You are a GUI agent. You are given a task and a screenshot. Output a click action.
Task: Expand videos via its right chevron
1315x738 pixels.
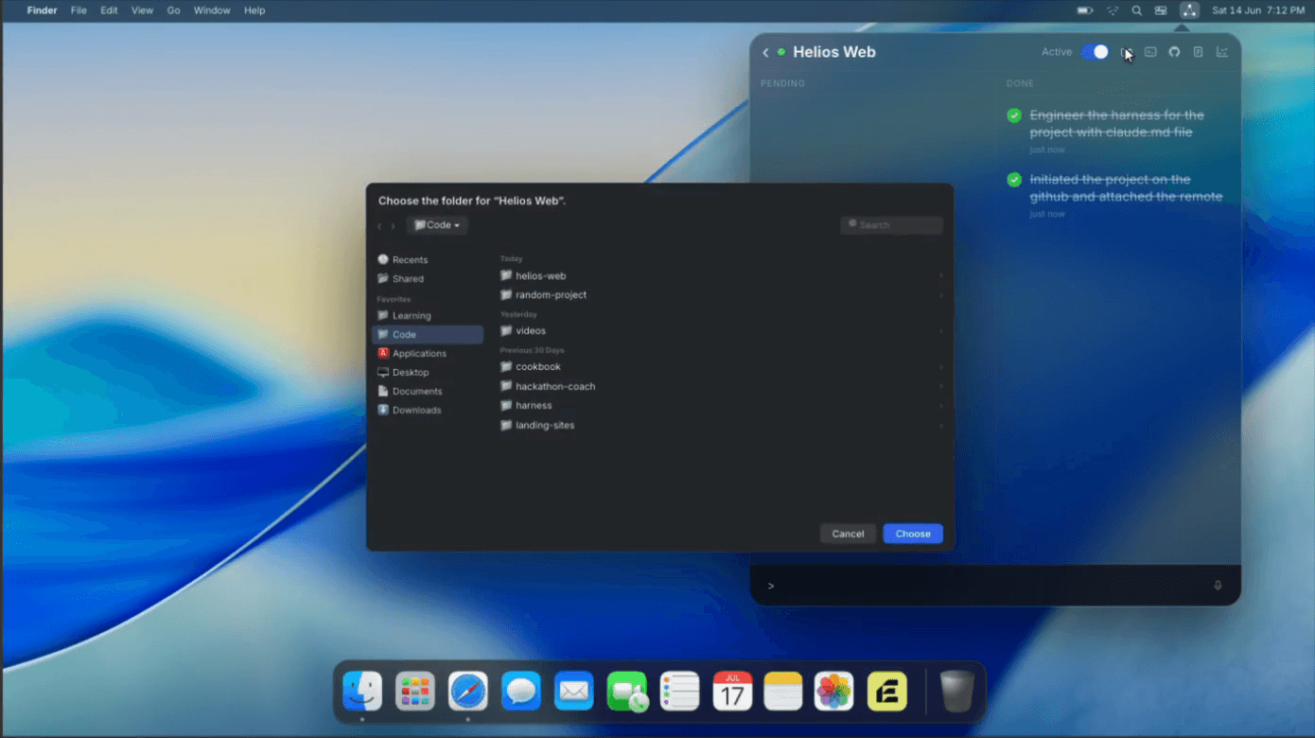(940, 331)
